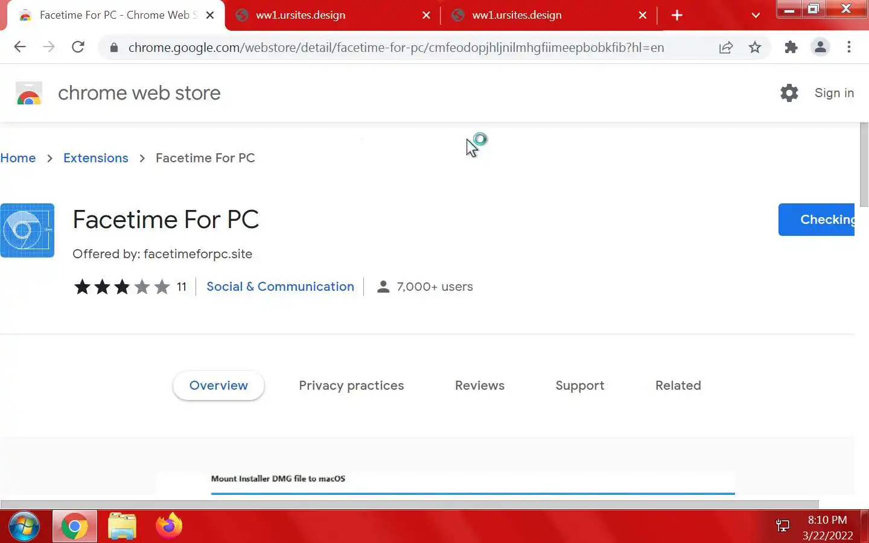Click the Show desktop strip
Viewport: 869px width, 543px height.
(x=865, y=526)
